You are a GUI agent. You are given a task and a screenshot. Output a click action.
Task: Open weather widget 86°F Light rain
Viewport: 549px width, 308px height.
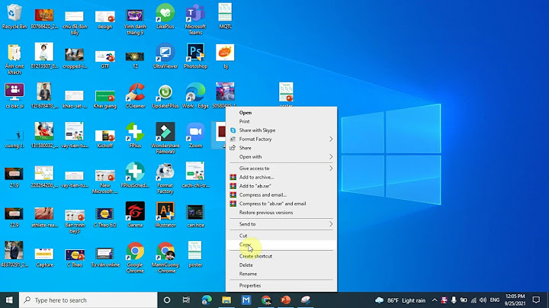point(400,300)
